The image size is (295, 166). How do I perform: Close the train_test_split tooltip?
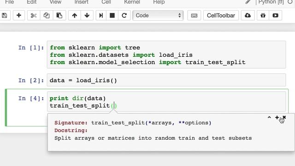click(x=284, y=118)
